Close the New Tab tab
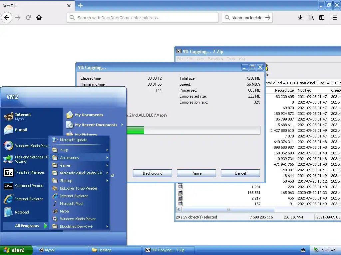The image size is (341, 255). (x=69, y=6)
